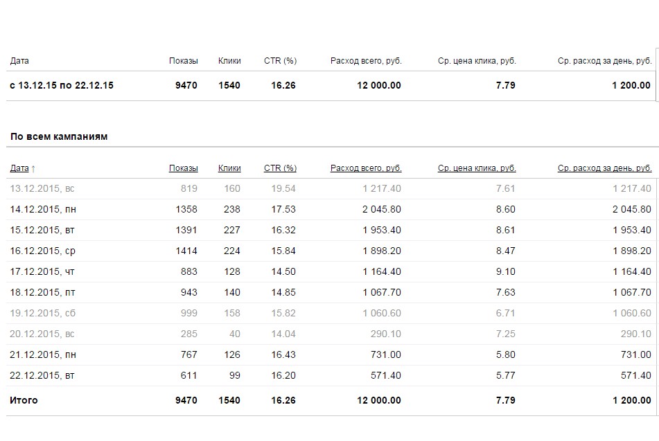Click the 18.12.2015, пт date cell
The width and height of the screenshot is (659, 441).
[x=42, y=292]
